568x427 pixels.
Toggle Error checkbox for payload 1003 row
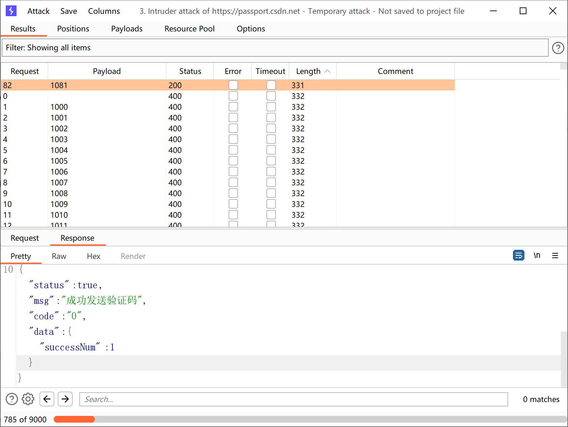(233, 139)
